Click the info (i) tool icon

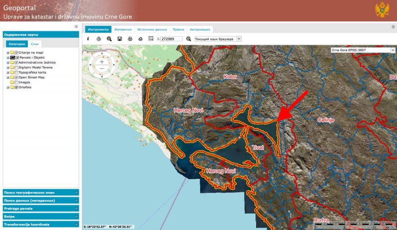[88, 39]
